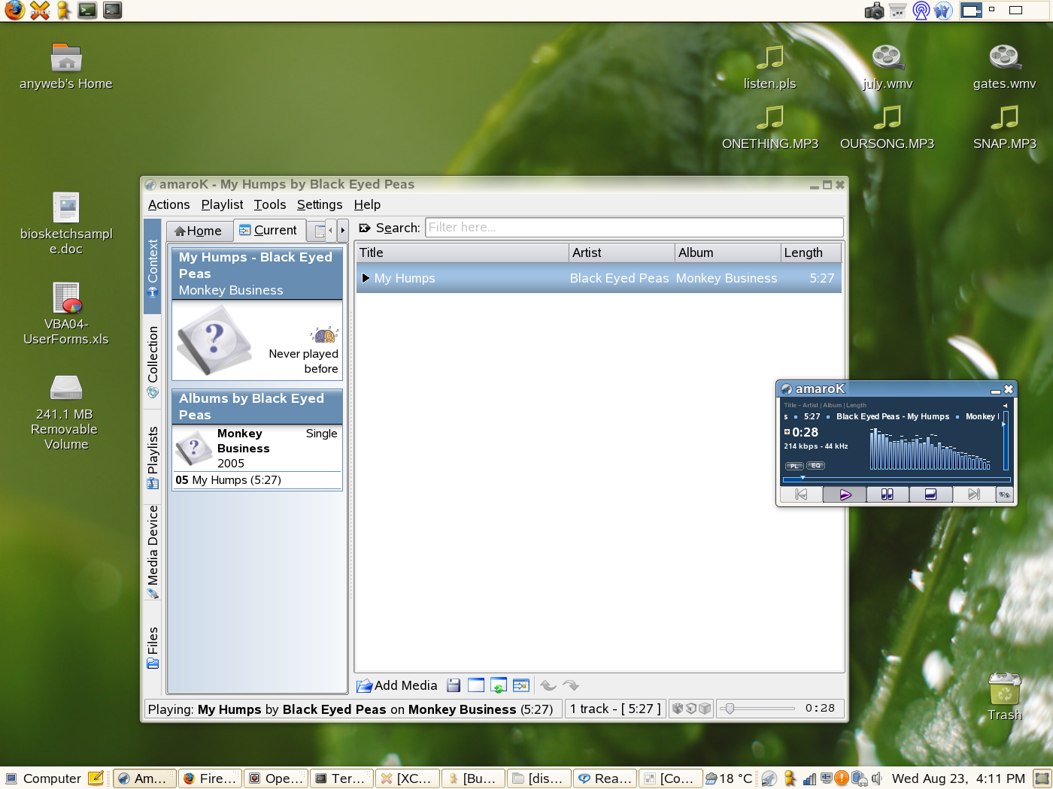Click the Trash desktop icon
Viewport: 1053px width, 789px height.
tap(1004, 697)
